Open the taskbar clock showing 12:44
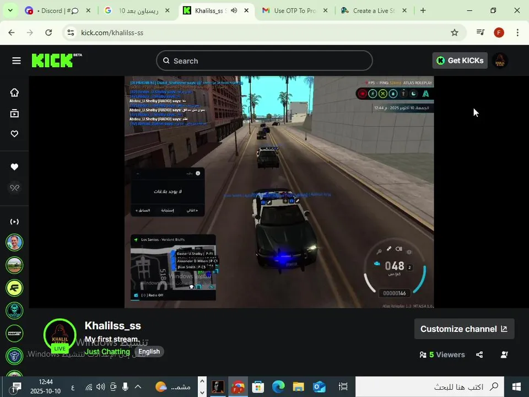 [46, 387]
